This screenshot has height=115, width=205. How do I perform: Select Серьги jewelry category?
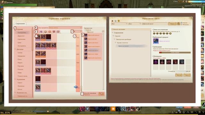20,83
